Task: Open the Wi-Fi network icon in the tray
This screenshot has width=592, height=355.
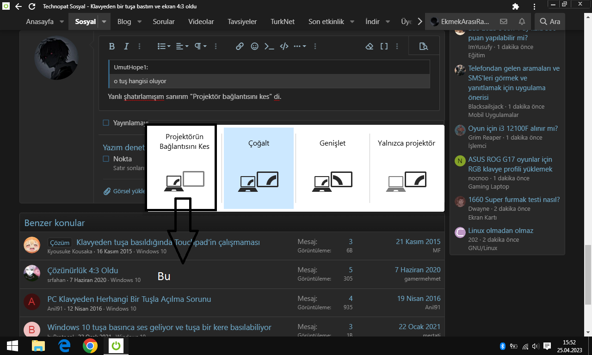Action: [525, 346]
